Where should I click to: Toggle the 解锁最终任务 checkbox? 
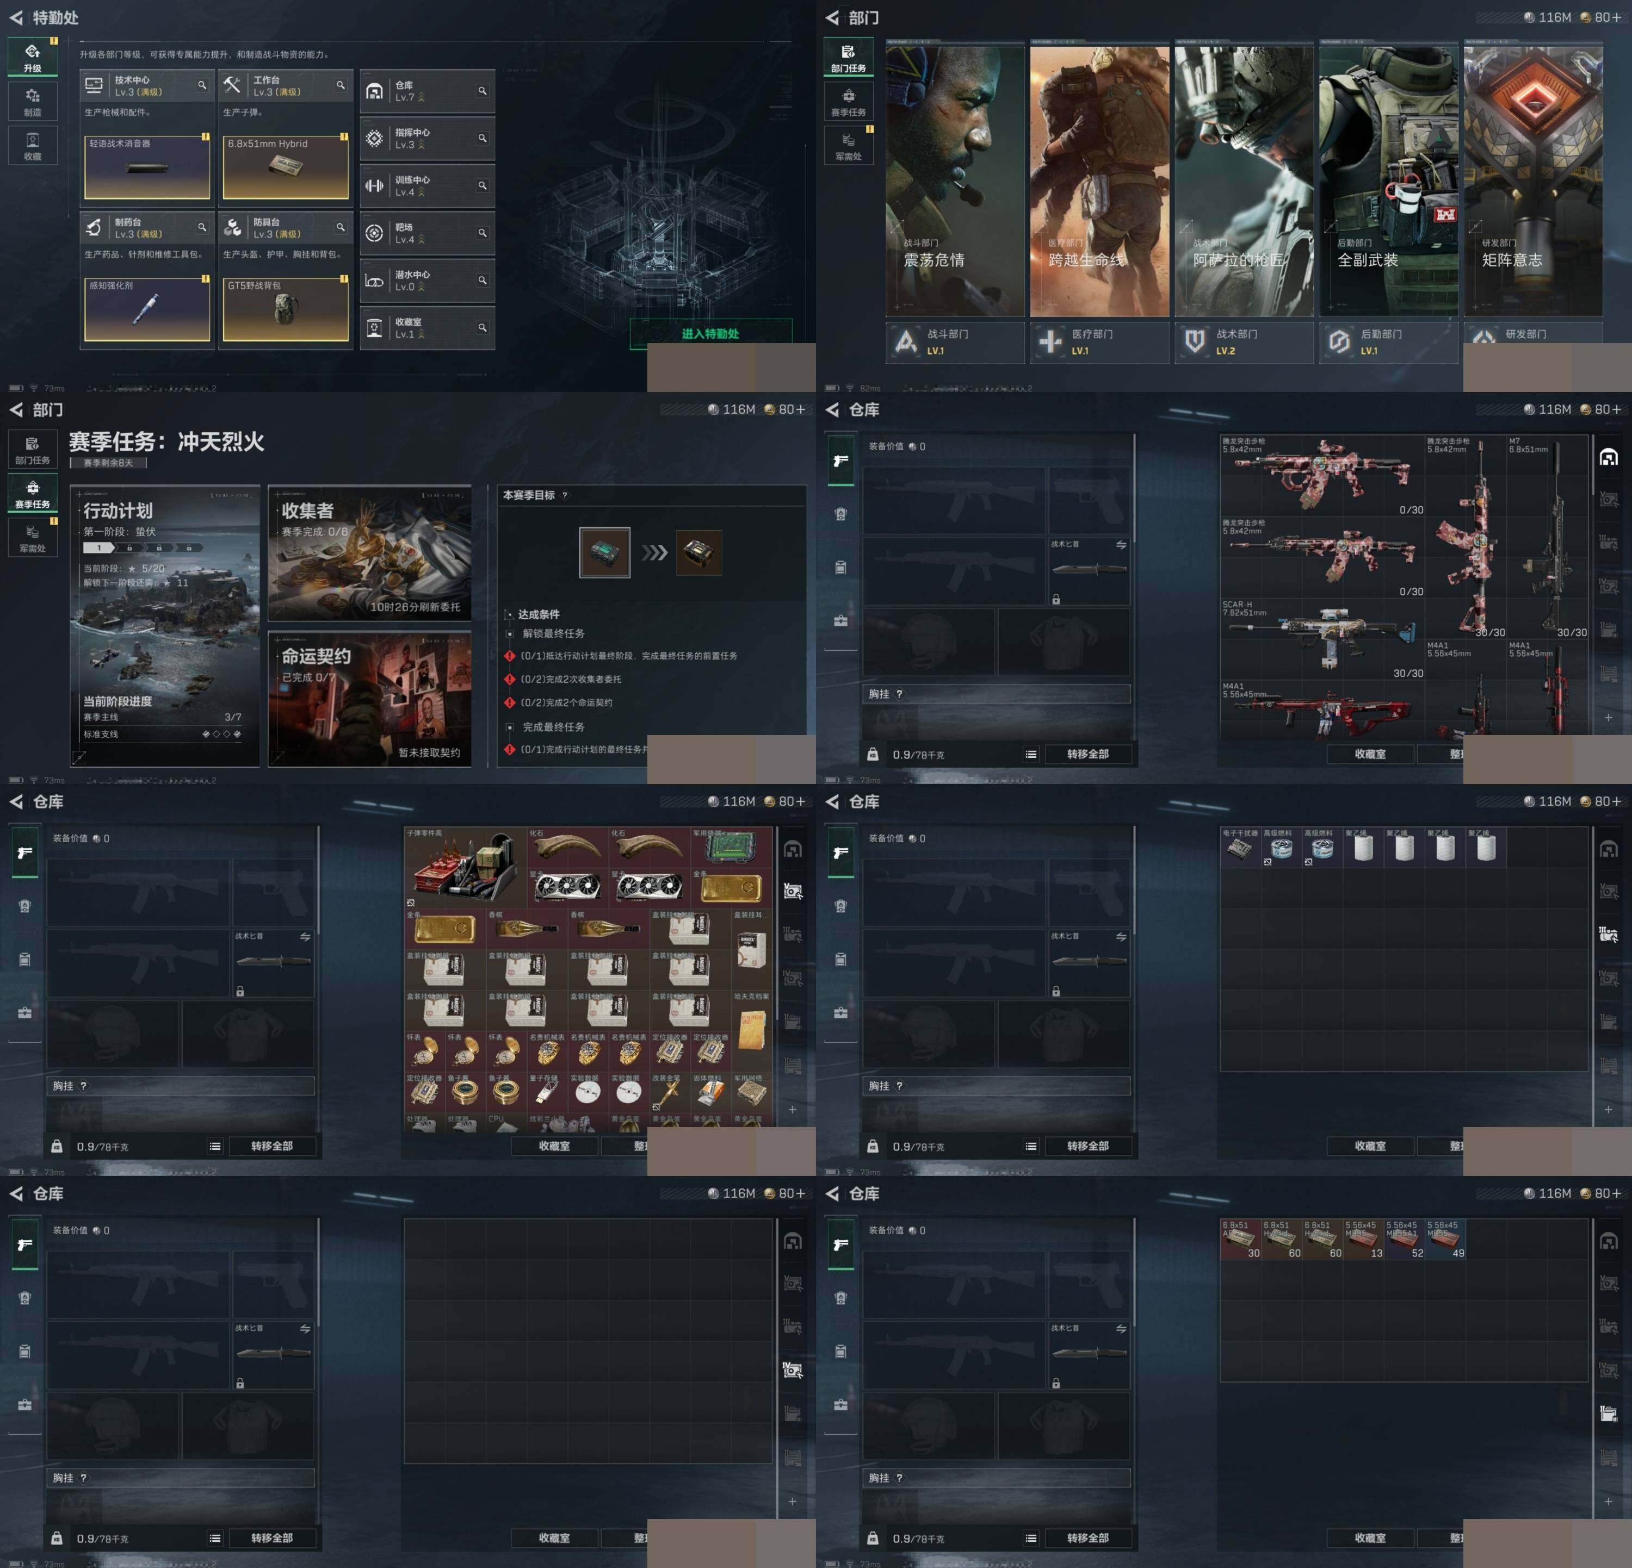click(x=510, y=634)
